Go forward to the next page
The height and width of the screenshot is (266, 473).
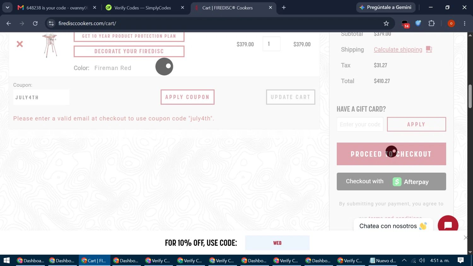tap(22, 23)
